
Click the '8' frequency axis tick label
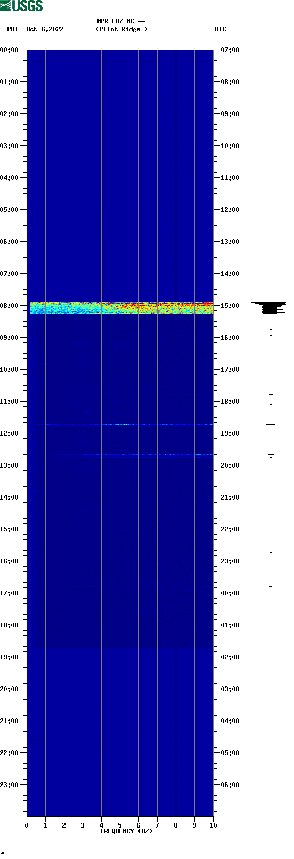pos(176,825)
